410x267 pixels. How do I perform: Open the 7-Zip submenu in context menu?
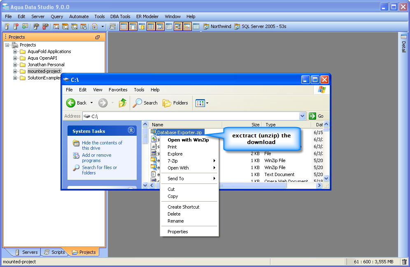[x=189, y=161]
